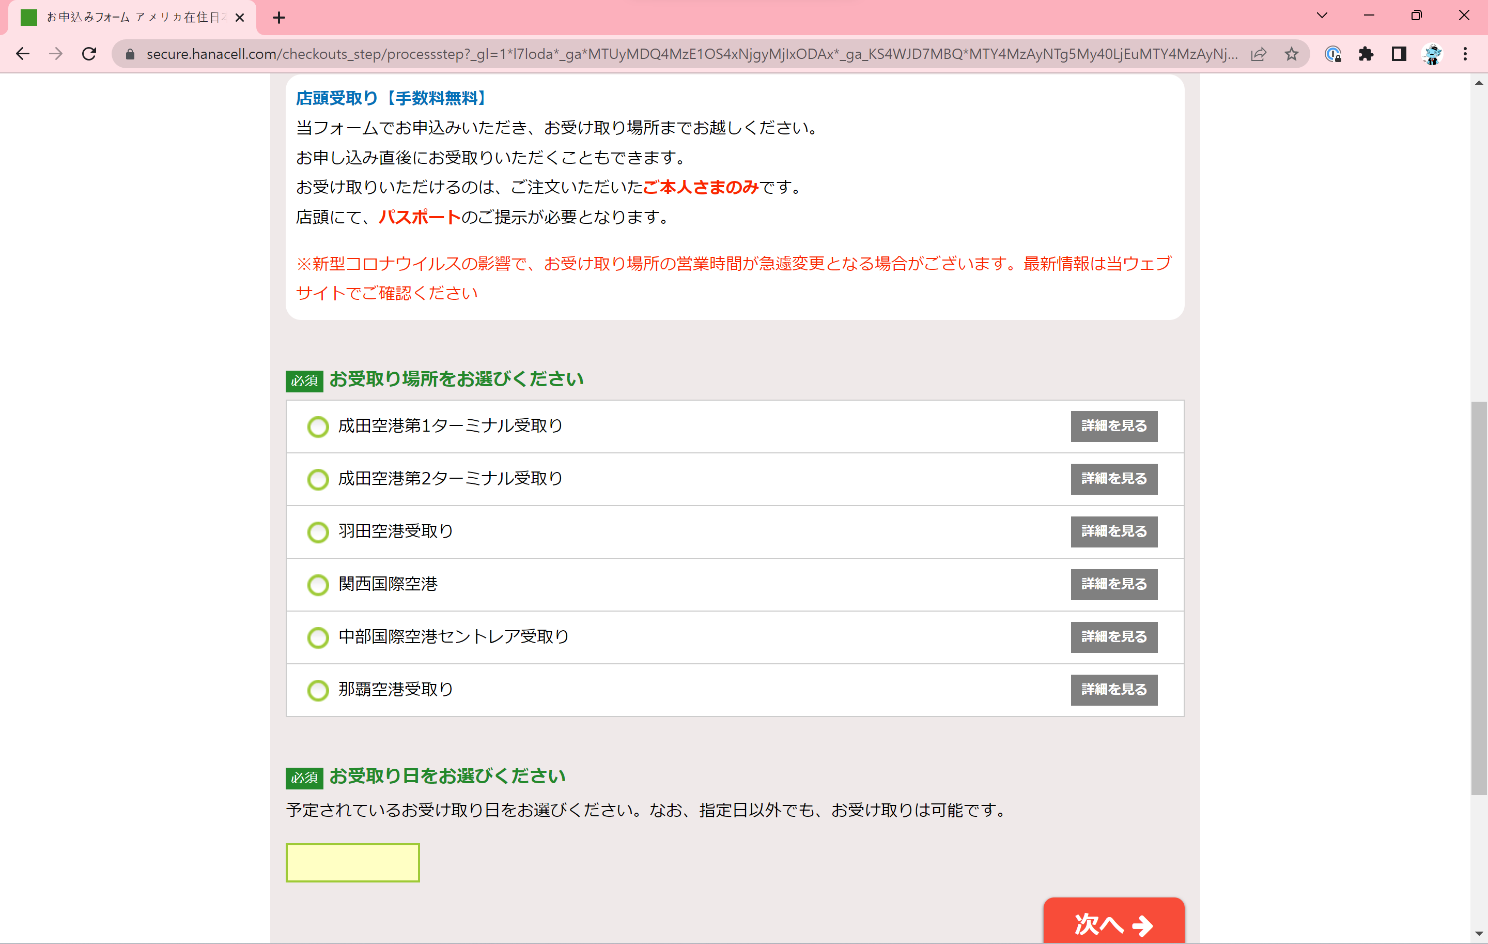View 詳細を見る for 成田空港第2ターミナル
1488x944 pixels.
coord(1113,479)
